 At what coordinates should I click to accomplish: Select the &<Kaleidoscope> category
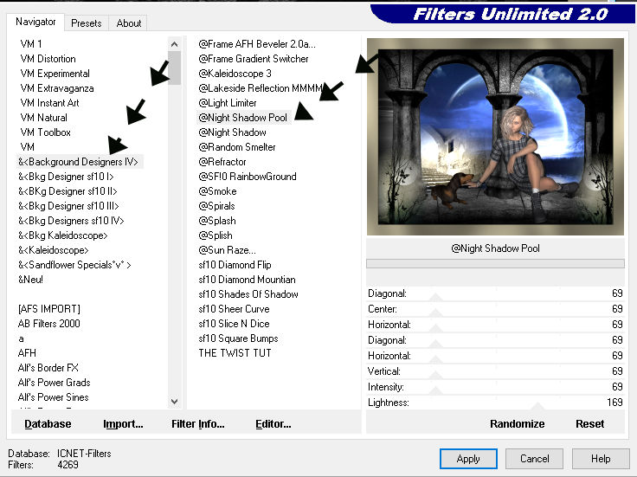point(53,250)
